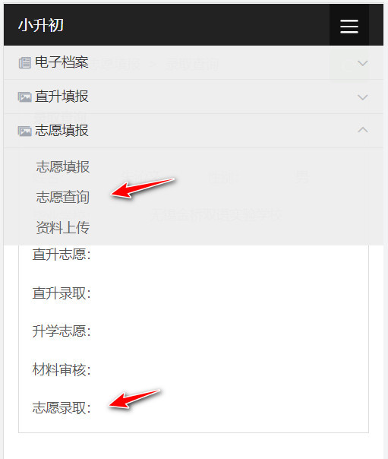Select the 志愿填报 parent menu header
This screenshot has width=388, height=459.
pos(194,131)
